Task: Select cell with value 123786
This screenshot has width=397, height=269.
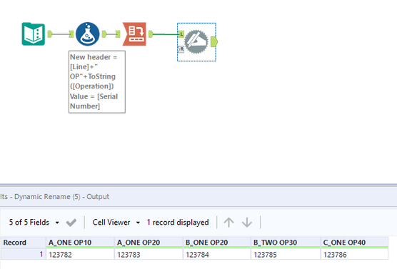Action: 355,254
